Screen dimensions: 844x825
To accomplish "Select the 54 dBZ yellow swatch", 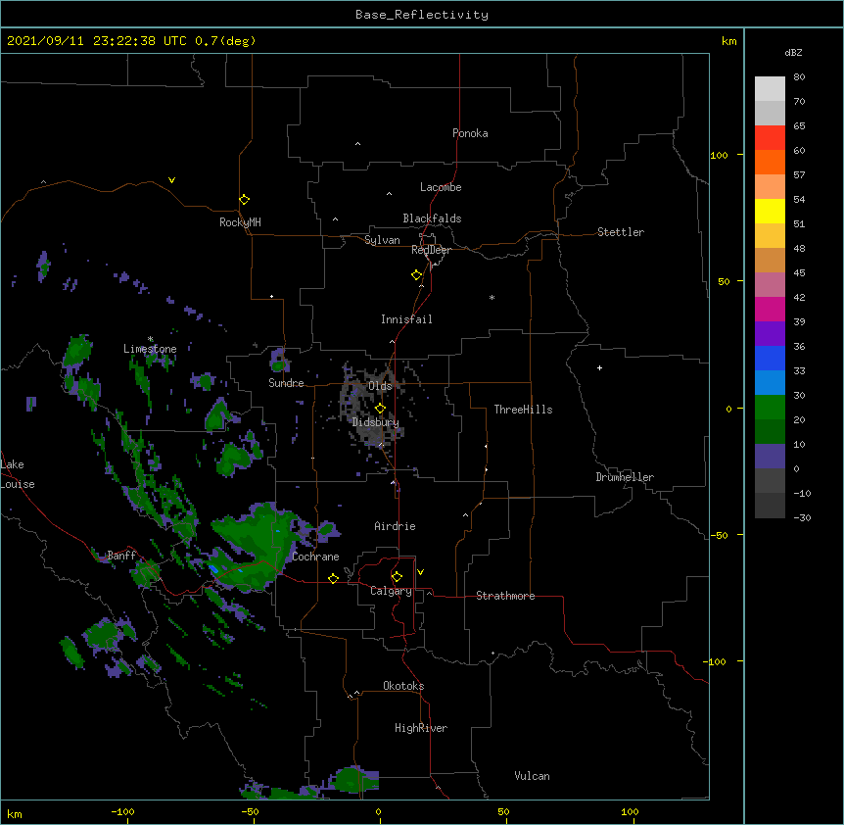I will 770,211.
